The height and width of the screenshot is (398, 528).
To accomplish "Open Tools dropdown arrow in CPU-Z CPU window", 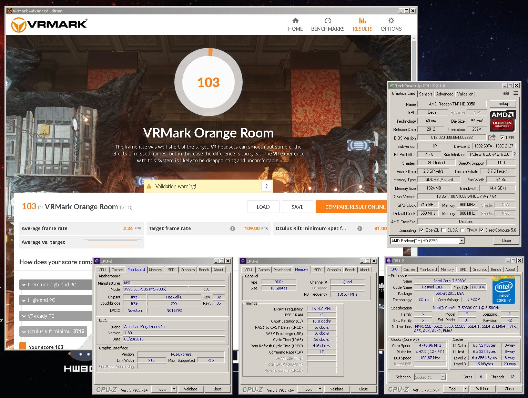I will (466, 389).
